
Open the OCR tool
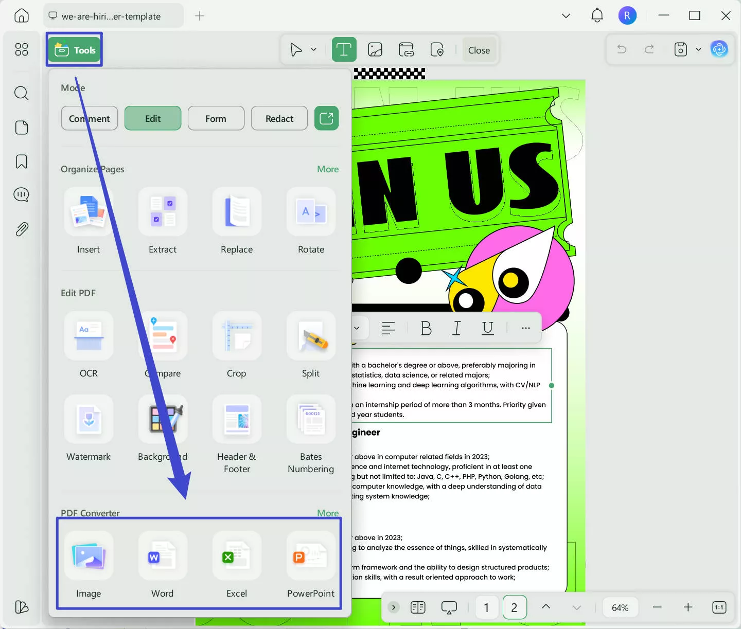coord(88,345)
